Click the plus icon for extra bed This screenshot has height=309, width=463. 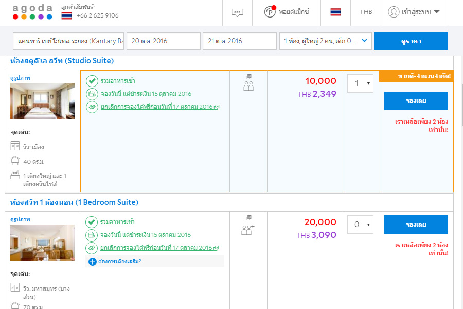[x=93, y=262]
